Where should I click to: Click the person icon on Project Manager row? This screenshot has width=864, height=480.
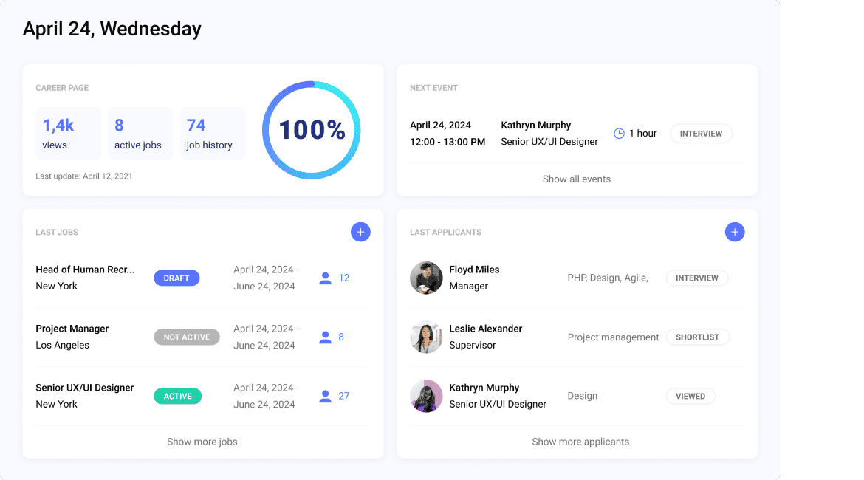tap(325, 337)
